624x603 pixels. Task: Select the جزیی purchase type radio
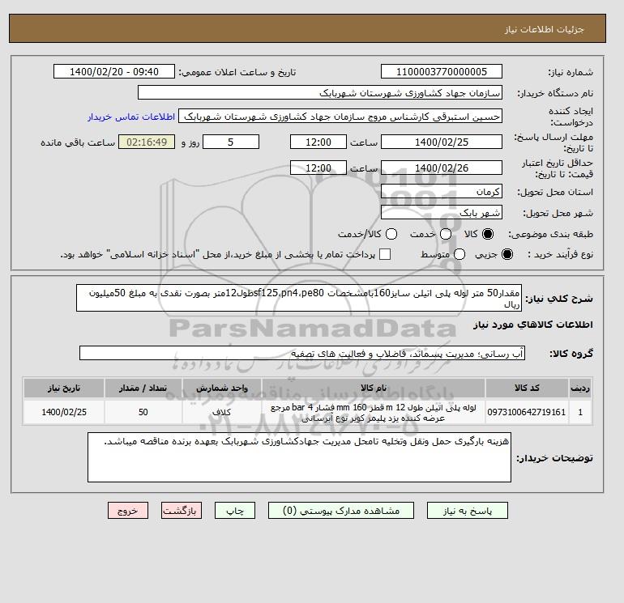pos(507,254)
